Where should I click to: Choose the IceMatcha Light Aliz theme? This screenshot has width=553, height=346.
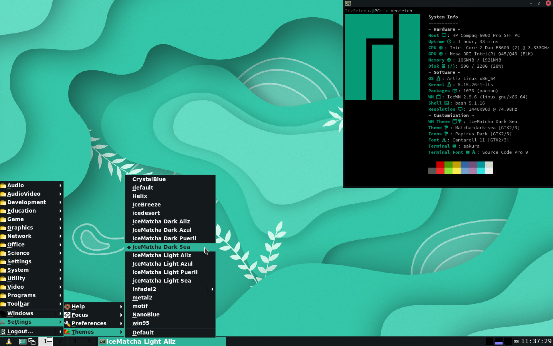[170, 255]
